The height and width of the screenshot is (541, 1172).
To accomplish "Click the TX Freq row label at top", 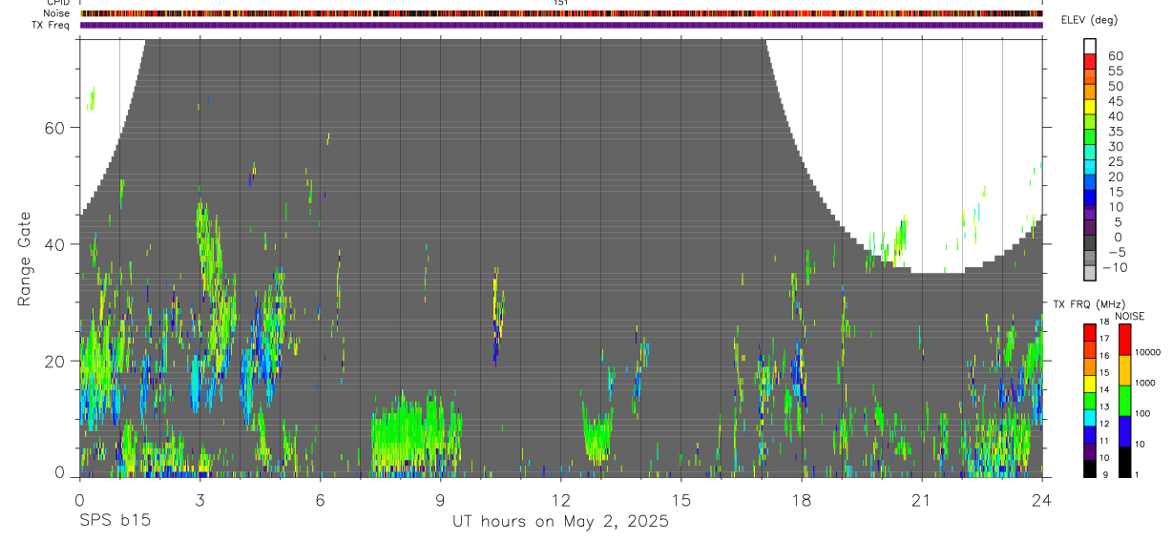I will (51, 25).
